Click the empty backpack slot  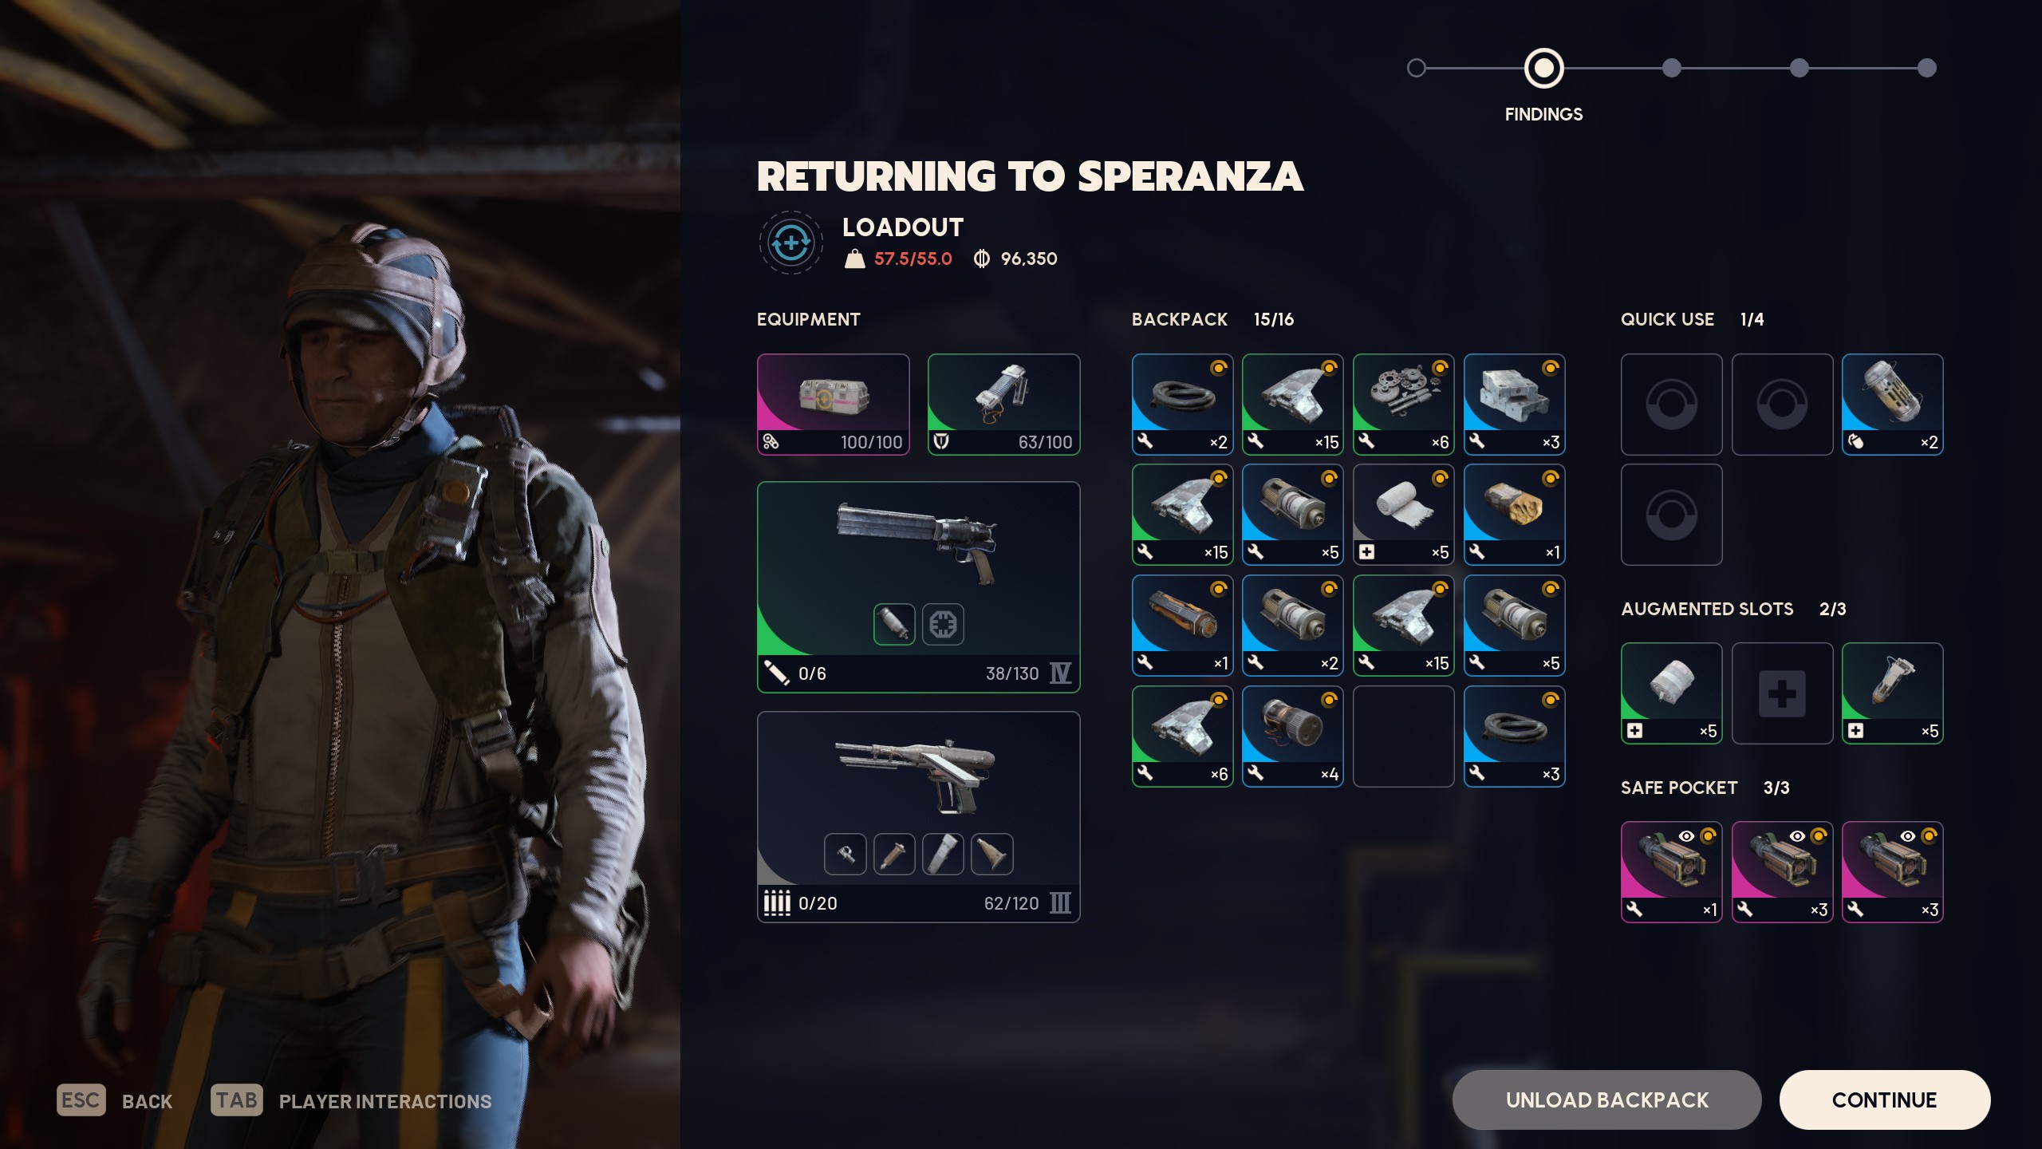click(1403, 736)
